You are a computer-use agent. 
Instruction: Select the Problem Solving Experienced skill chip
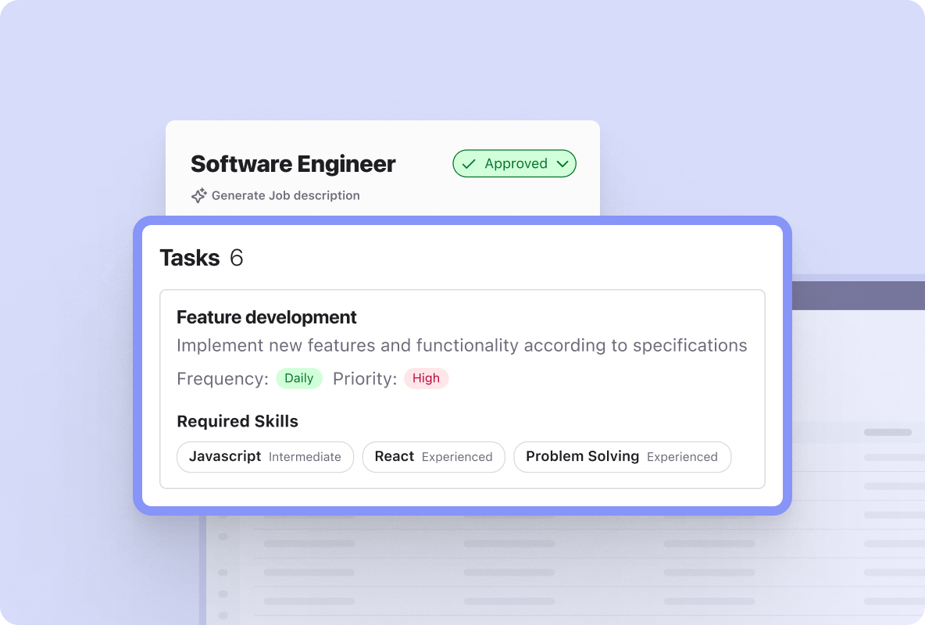[623, 457]
